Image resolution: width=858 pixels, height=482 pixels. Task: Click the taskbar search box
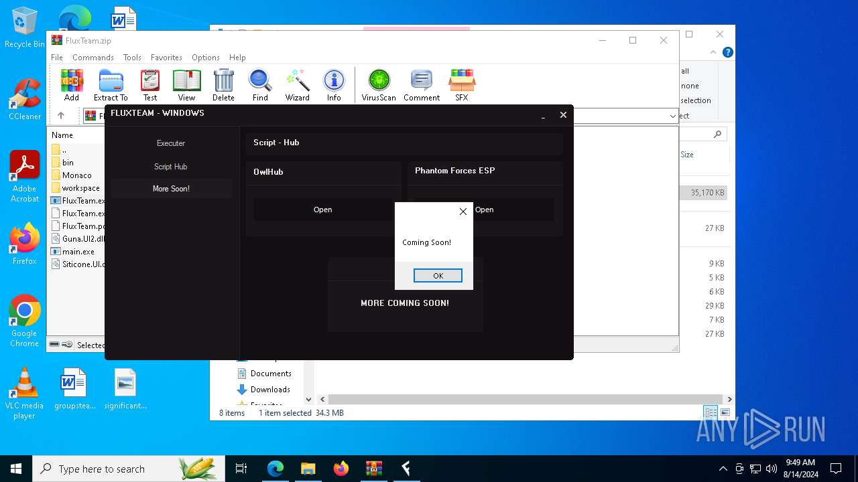tap(129, 469)
